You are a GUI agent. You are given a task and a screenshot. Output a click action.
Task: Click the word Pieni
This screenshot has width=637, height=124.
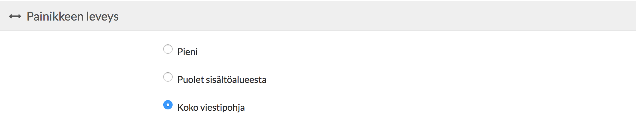tap(188, 52)
